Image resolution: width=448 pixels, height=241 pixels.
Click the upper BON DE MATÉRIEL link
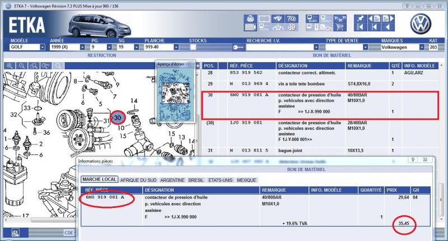[x=332, y=55]
